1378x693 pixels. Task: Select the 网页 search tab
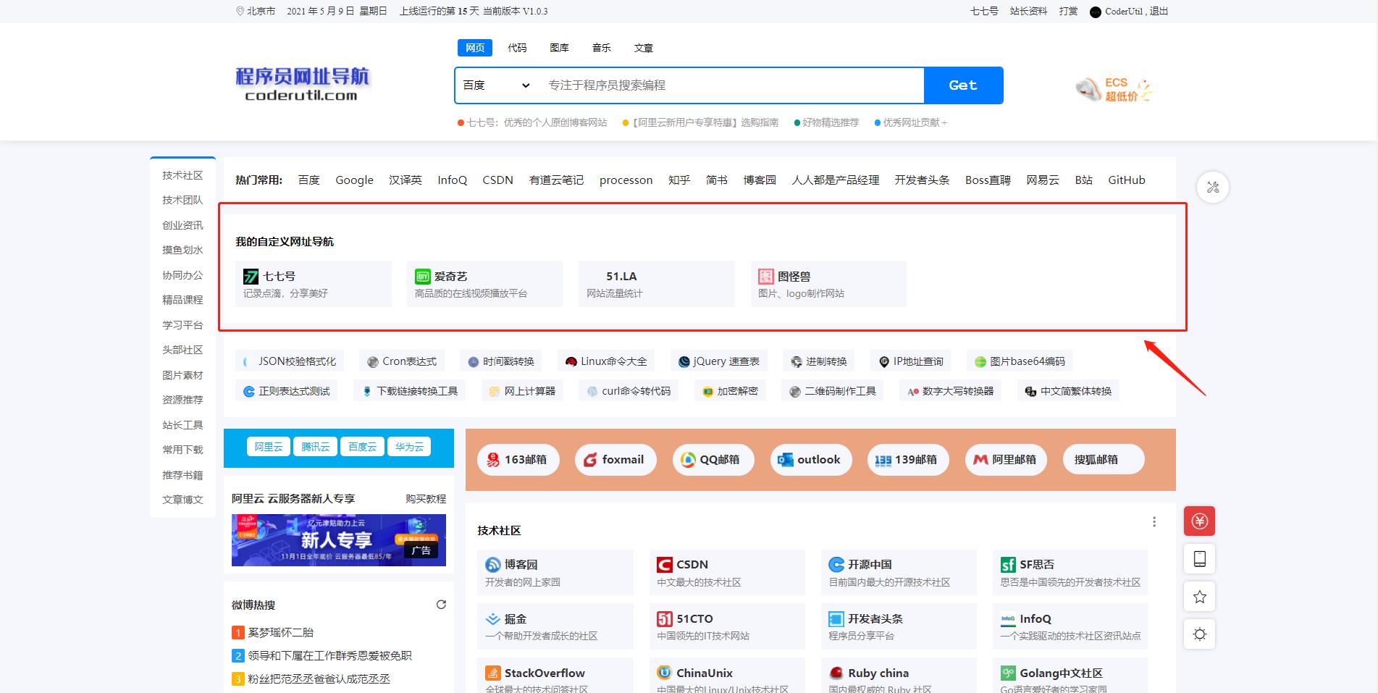475,48
